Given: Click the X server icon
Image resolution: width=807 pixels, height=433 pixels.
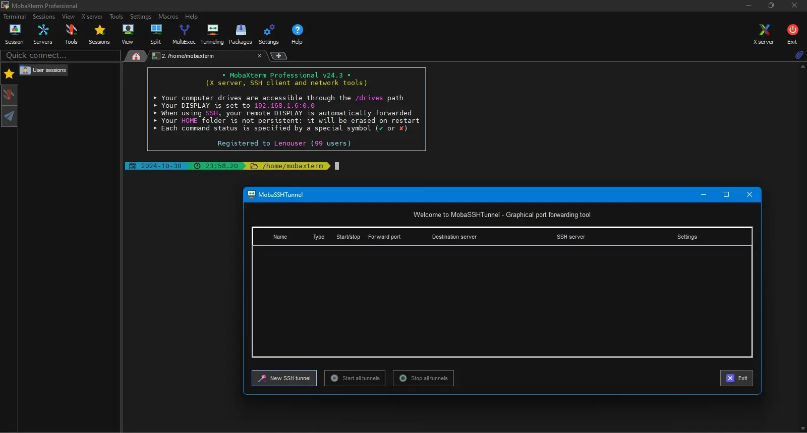Looking at the screenshot, I should coord(764,34).
